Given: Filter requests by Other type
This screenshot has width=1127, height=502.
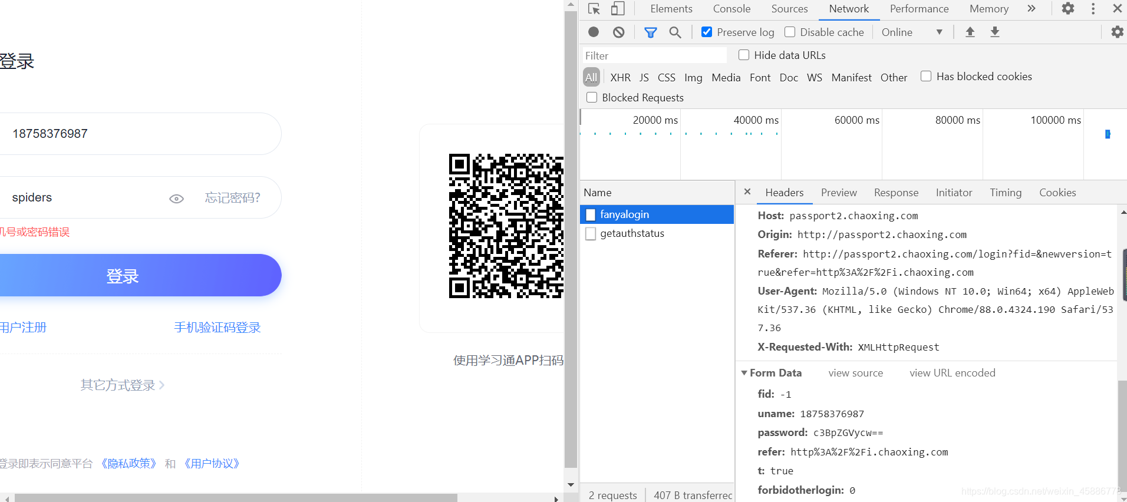Looking at the screenshot, I should 894,77.
